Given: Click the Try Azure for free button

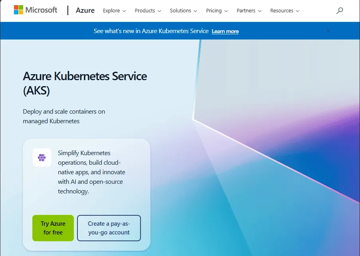Looking at the screenshot, I should [53, 228].
